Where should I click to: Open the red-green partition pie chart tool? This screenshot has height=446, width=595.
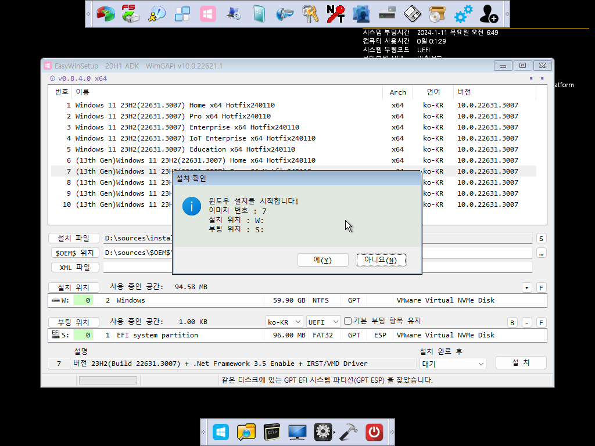click(x=106, y=15)
